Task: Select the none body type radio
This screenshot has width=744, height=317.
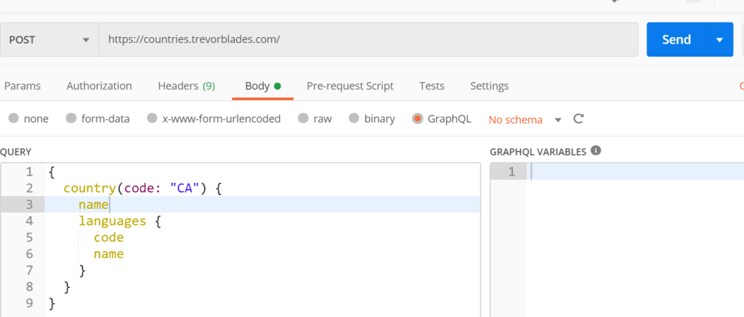Action: (13, 119)
